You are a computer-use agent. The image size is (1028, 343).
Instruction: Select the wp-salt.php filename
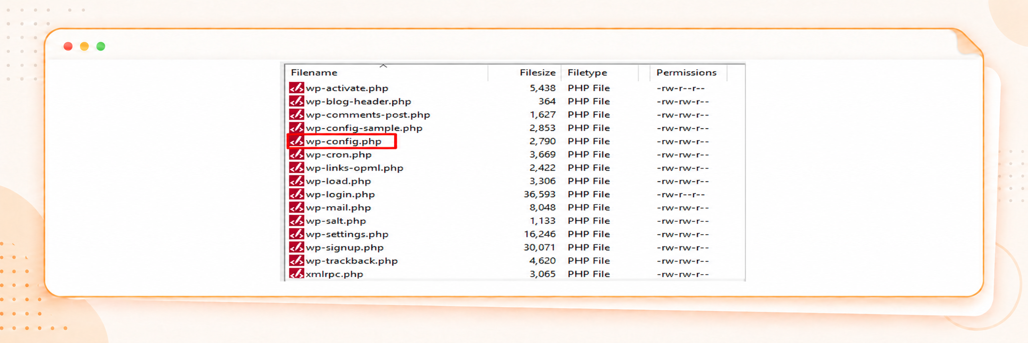point(336,220)
